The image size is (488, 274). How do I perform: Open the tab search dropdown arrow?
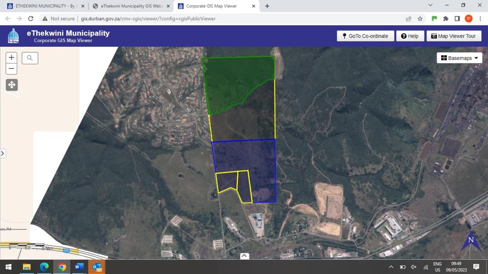tap(431, 5)
